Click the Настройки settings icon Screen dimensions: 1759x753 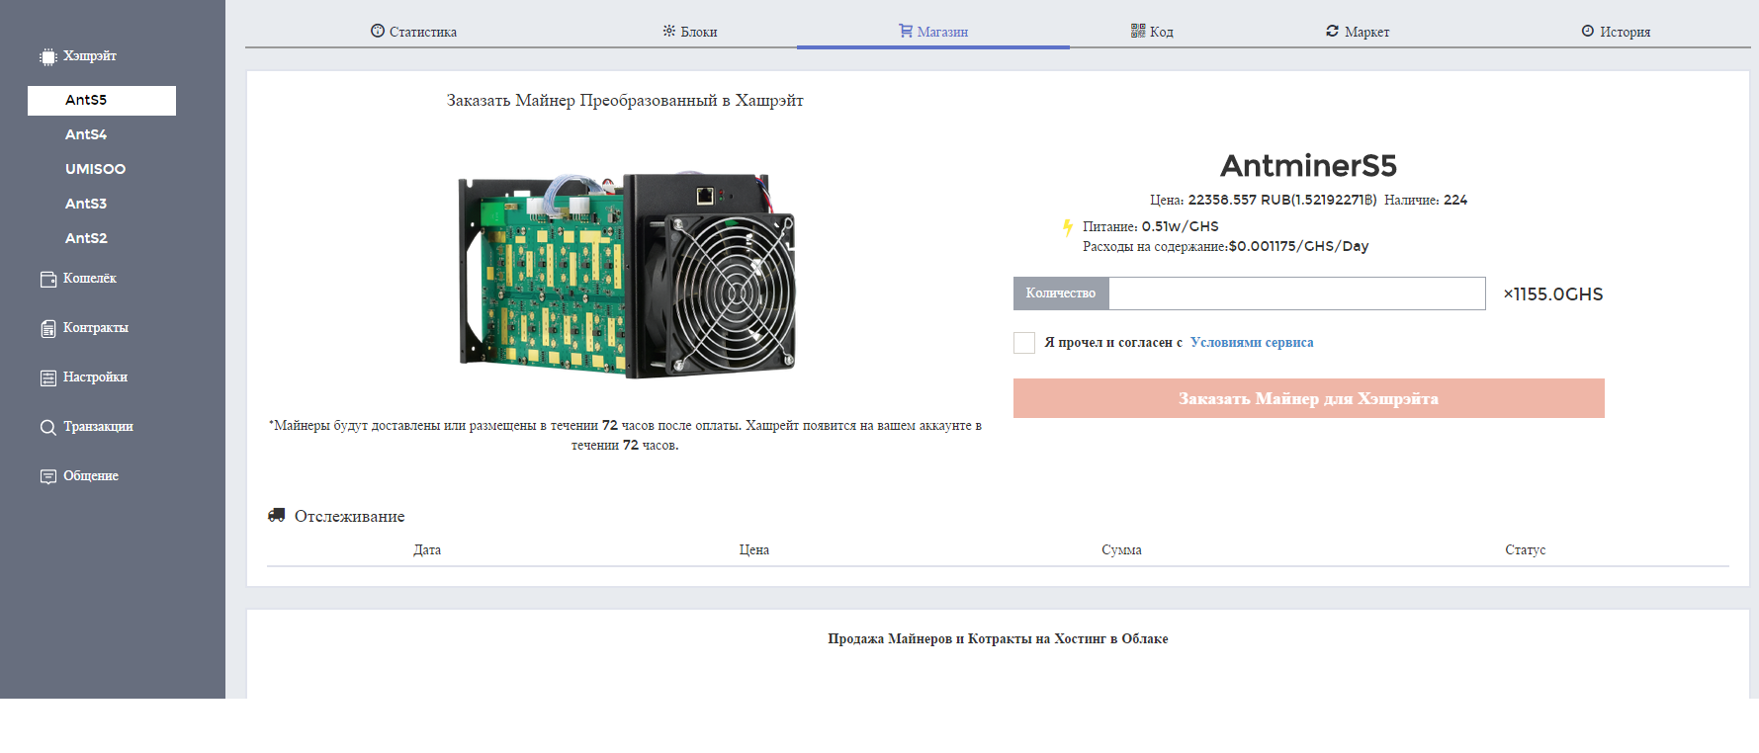tap(47, 378)
